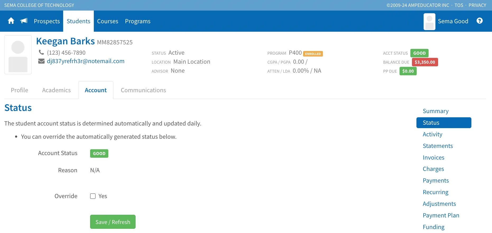Click the PRIVACY link in header
This screenshot has width=492, height=233.
tap(477, 5)
